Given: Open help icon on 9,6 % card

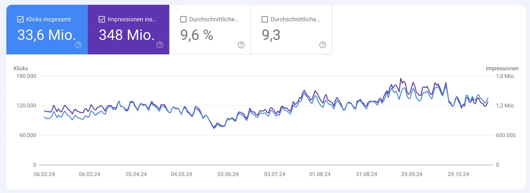Looking at the screenshot, I should tap(241, 45).
